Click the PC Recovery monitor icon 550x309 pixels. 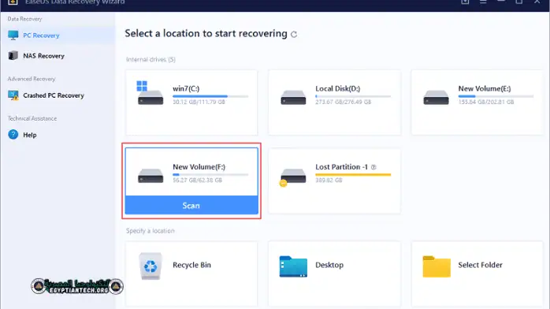(x=13, y=35)
